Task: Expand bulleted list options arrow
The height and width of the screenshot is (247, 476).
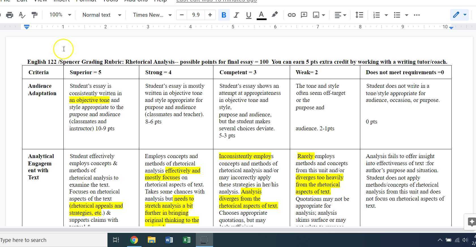Action: tap(407, 15)
